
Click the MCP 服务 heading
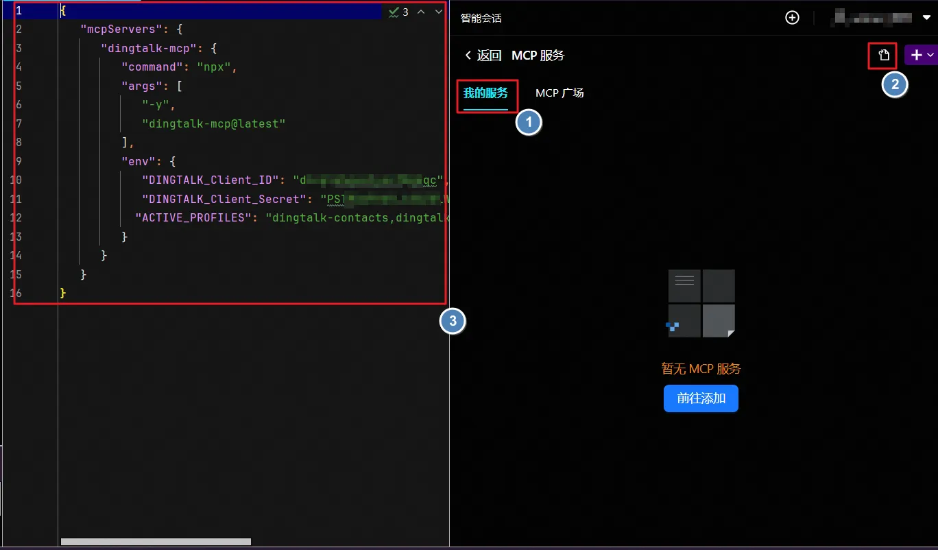coord(538,56)
